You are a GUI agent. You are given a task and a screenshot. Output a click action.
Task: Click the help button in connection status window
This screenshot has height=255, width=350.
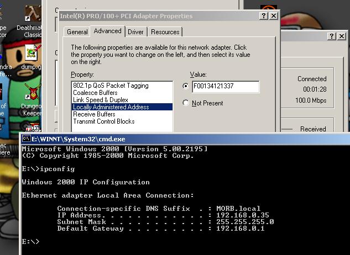pyautogui.click(x=331, y=36)
